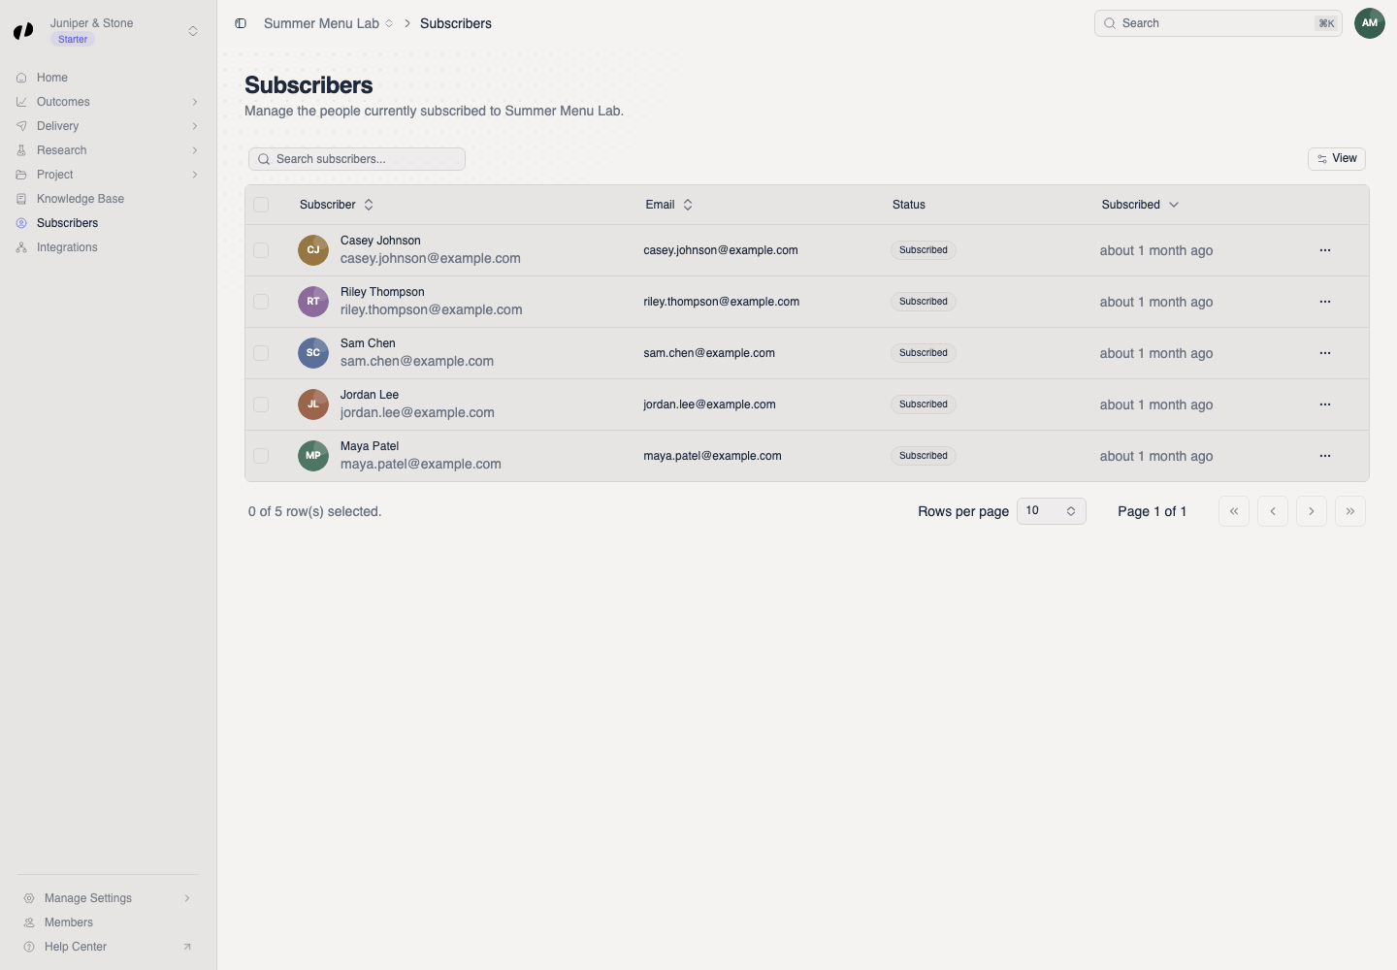Select the Riley Thompson row checkbox
1397x970 pixels.
coord(261,302)
